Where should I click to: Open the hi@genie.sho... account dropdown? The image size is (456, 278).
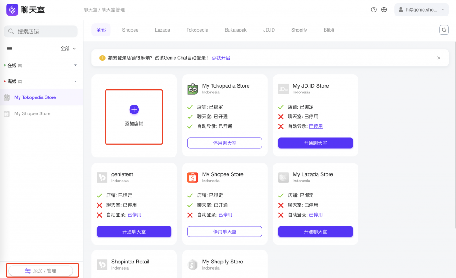coord(421,10)
